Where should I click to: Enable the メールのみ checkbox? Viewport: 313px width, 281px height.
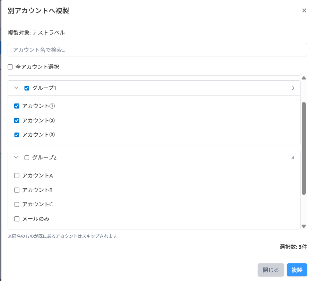17,219
